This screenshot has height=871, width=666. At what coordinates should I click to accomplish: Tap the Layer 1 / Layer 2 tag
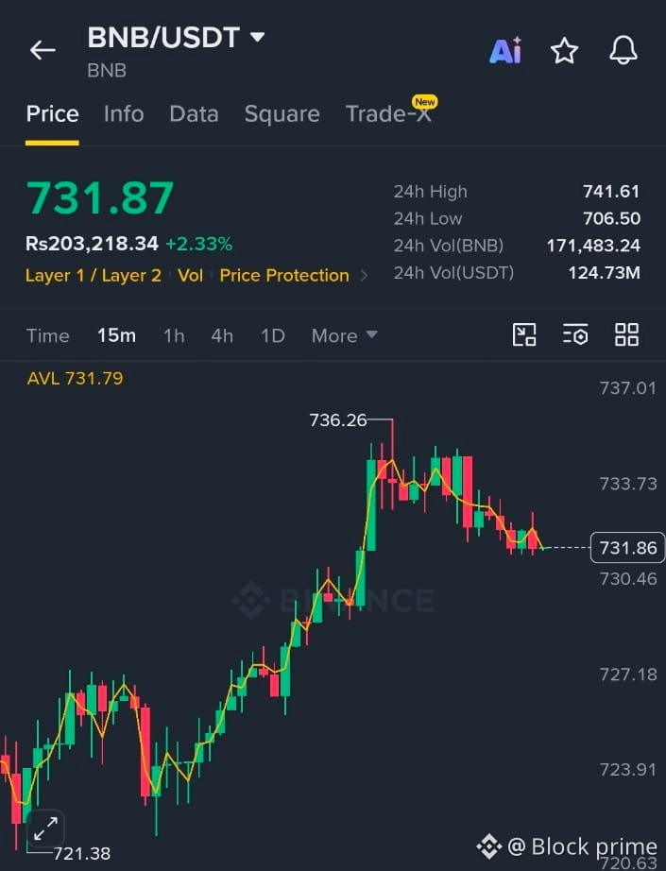click(x=94, y=275)
